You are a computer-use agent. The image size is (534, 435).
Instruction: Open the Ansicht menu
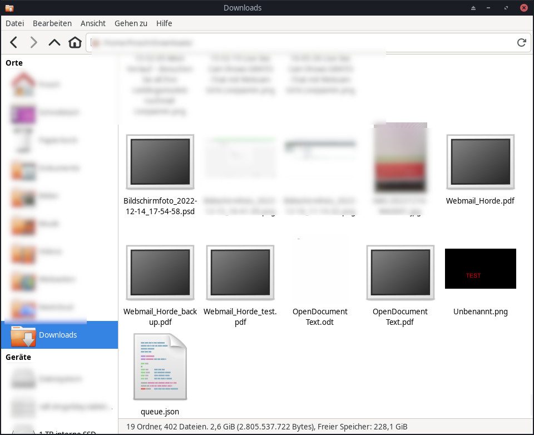93,23
